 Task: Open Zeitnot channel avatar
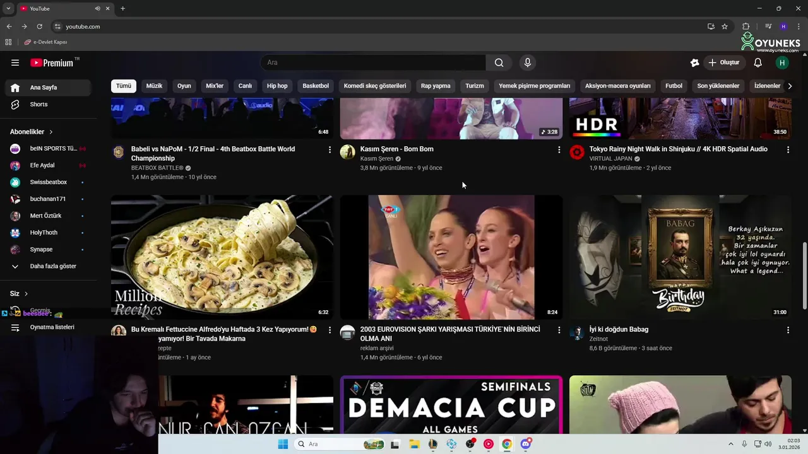click(577, 332)
